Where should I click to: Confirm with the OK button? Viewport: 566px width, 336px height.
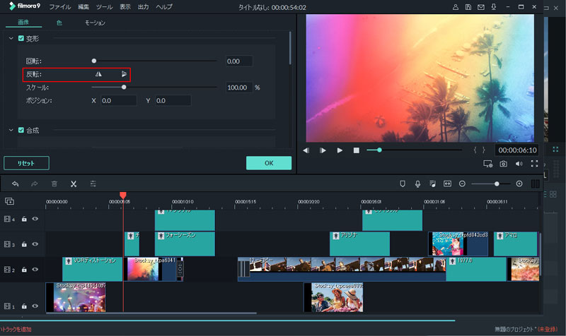269,163
